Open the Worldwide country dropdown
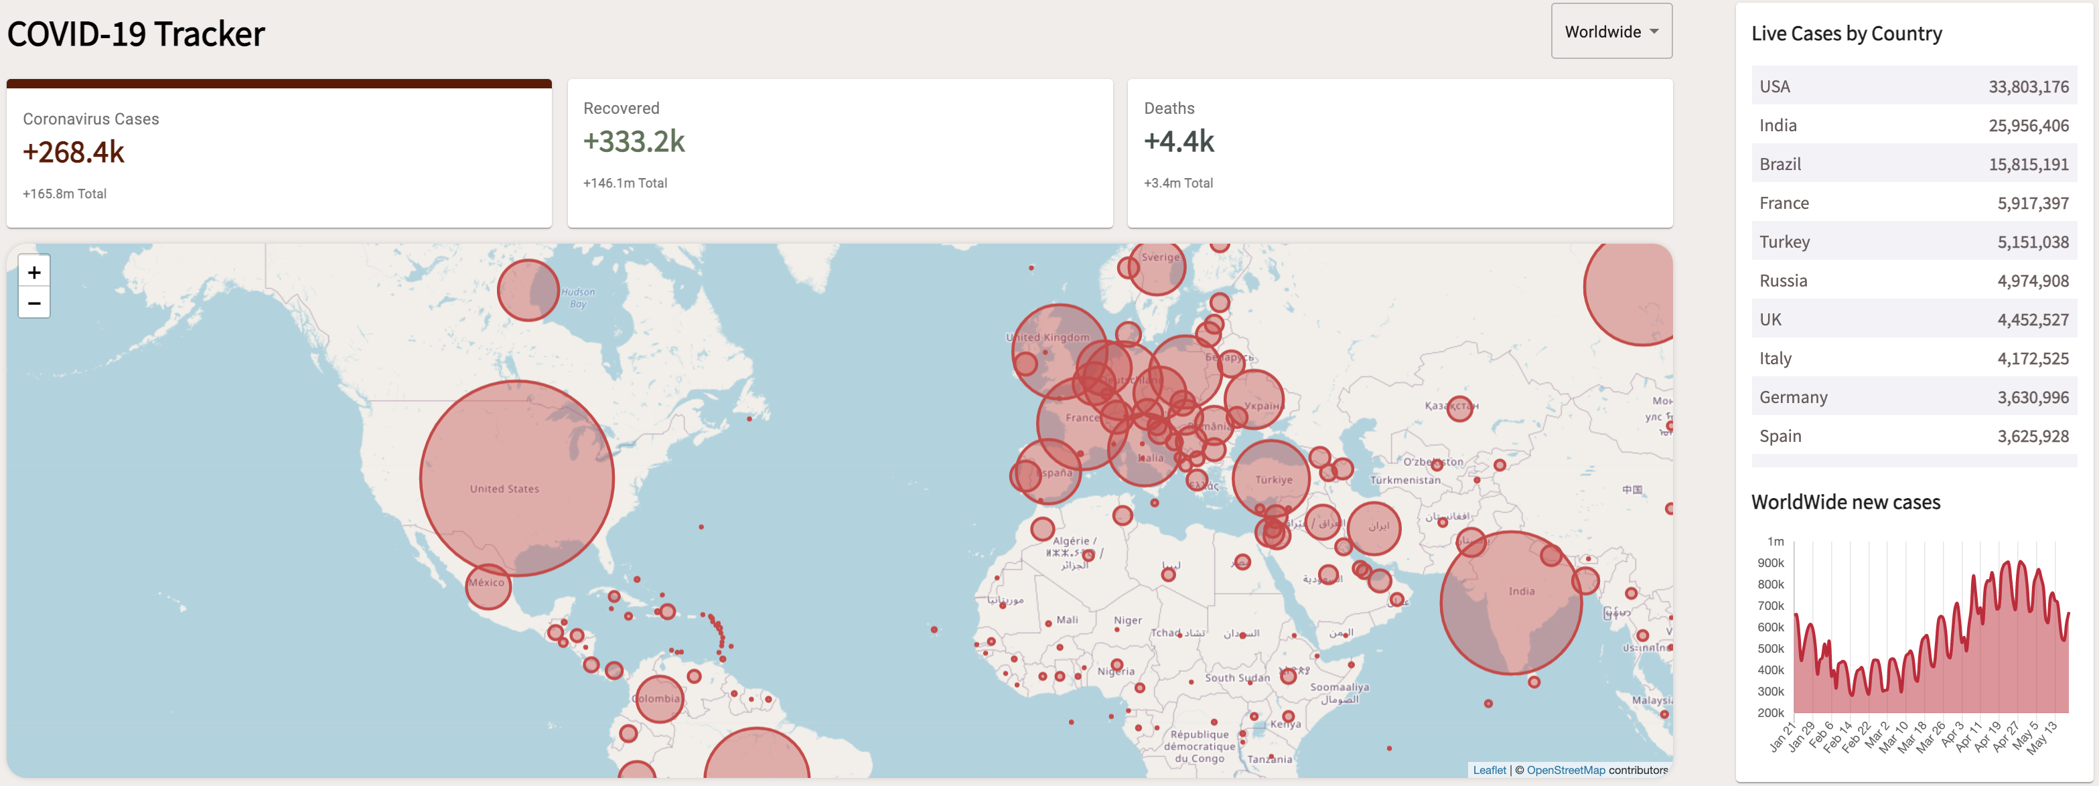Screen dimensions: 2099x786 [x=1610, y=31]
